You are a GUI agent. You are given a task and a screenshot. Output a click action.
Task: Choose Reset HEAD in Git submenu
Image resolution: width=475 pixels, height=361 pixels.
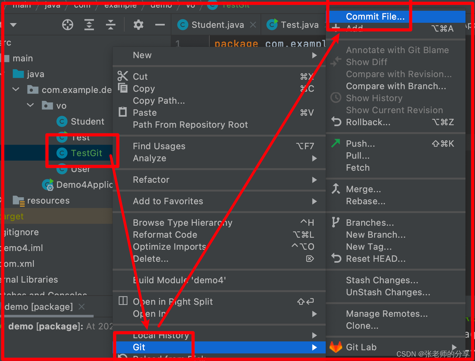point(396,259)
